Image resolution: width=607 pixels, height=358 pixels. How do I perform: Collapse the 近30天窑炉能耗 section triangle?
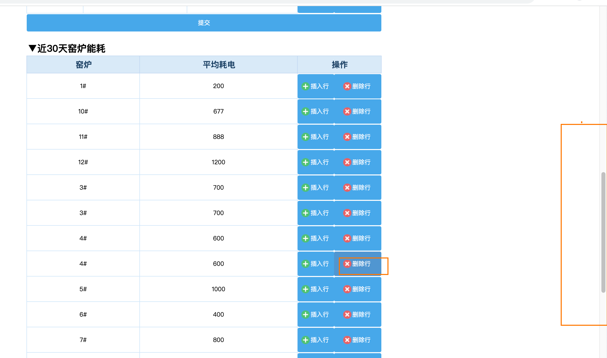pyautogui.click(x=32, y=48)
